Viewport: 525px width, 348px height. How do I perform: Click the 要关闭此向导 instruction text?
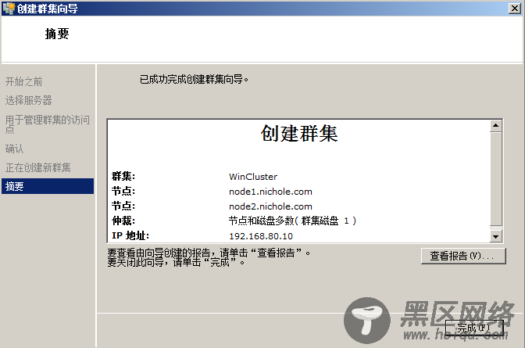coord(176,262)
